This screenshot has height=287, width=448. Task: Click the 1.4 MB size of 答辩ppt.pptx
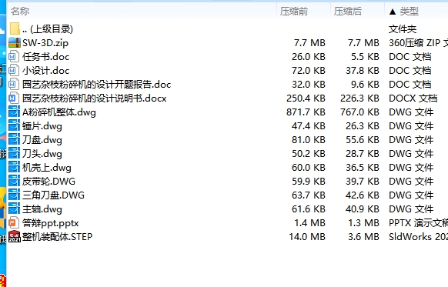click(x=309, y=222)
